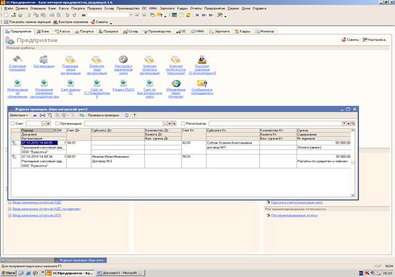
Task: Open Советы link at top right
Action: [350, 40]
